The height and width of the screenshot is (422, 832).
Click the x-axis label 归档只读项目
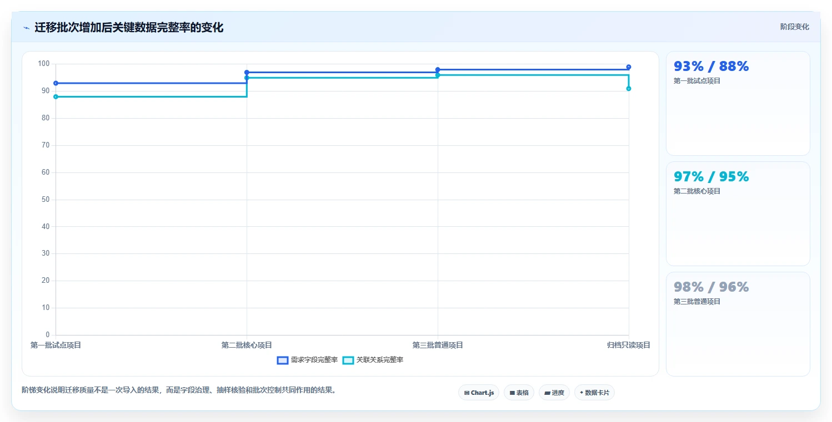(629, 345)
